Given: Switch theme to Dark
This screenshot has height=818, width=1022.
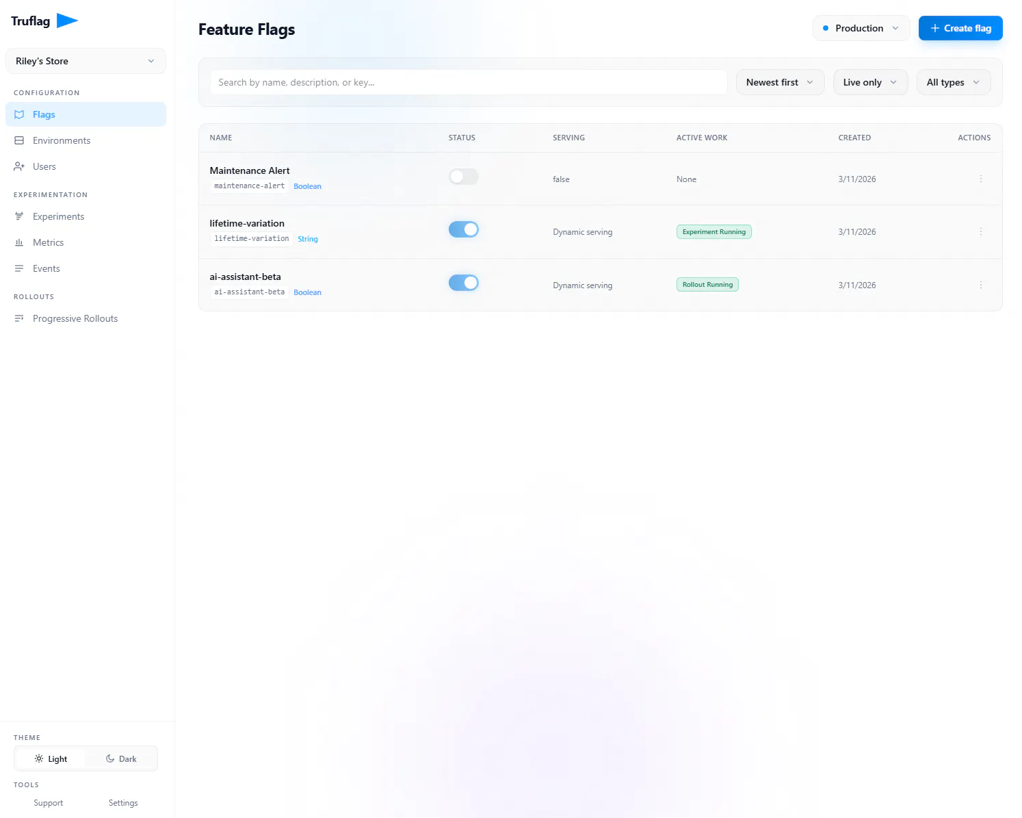Looking at the screenshot, I should tap(121, 758).
